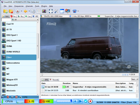
Task: Toggle the EPG entry icon for Boa
Action: click(x=43, y=90)
